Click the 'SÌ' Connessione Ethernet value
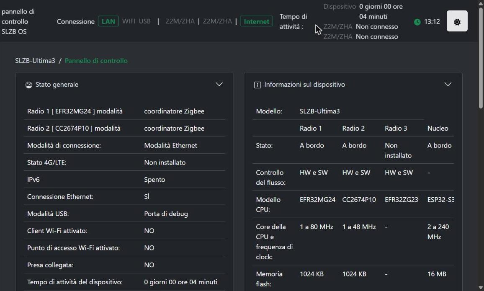Screen dimensions: 484x291 147,196
